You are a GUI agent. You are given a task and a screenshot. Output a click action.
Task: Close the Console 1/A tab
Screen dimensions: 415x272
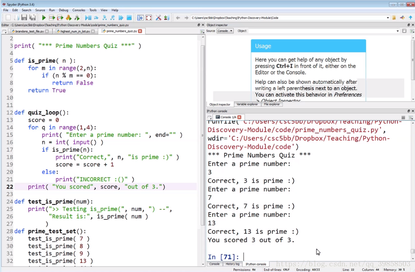coord(239,117)
